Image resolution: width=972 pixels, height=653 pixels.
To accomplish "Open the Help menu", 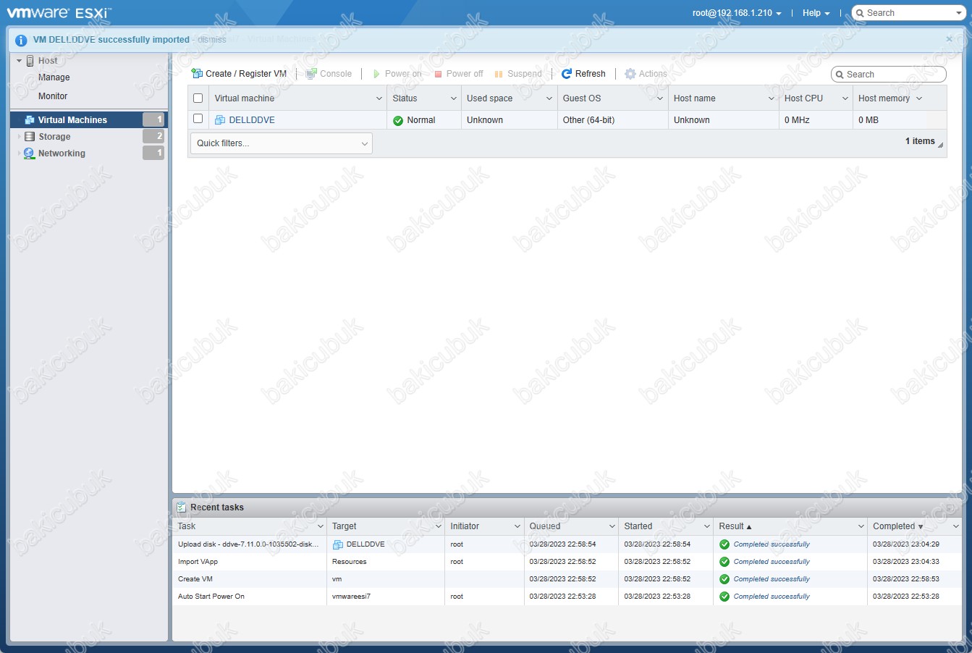I will tap(816, 13).
